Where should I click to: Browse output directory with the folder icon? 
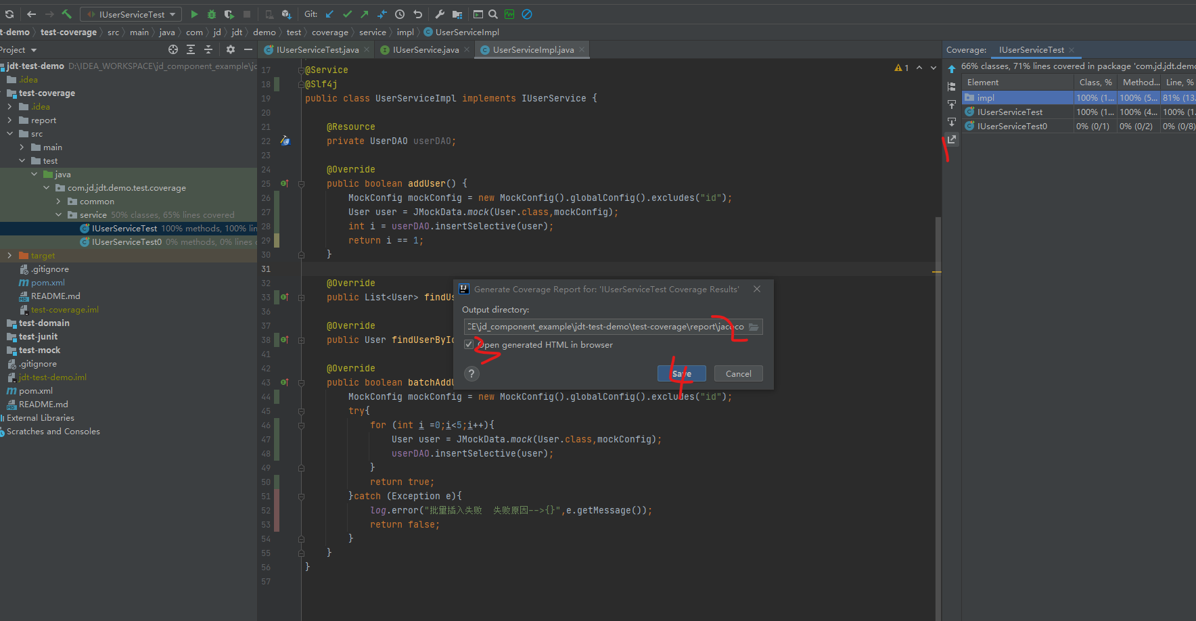[x=754, y=327]
